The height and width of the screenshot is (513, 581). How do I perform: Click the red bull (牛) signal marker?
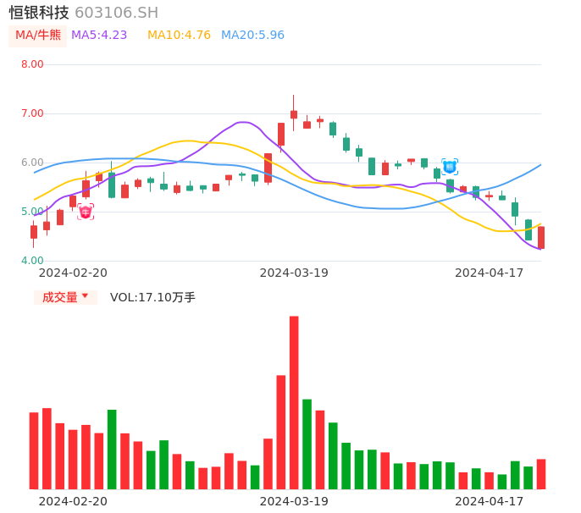point(86,212)
